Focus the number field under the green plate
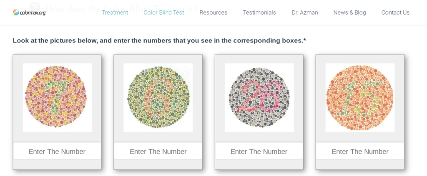Viewport: 427px width, 176px height. point(158,151)
